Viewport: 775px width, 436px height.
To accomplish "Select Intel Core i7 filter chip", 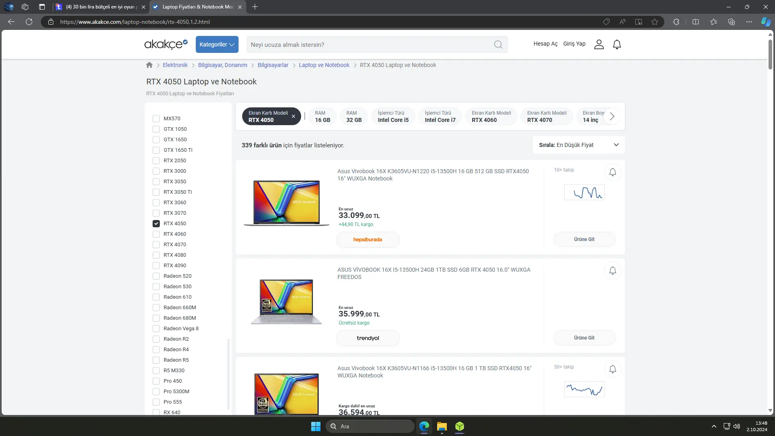I will coord(440,116).
